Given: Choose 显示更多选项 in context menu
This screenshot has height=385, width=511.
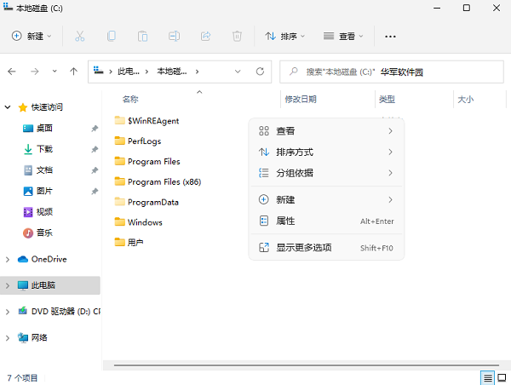Looking at the screenshot, I should 326,248.
